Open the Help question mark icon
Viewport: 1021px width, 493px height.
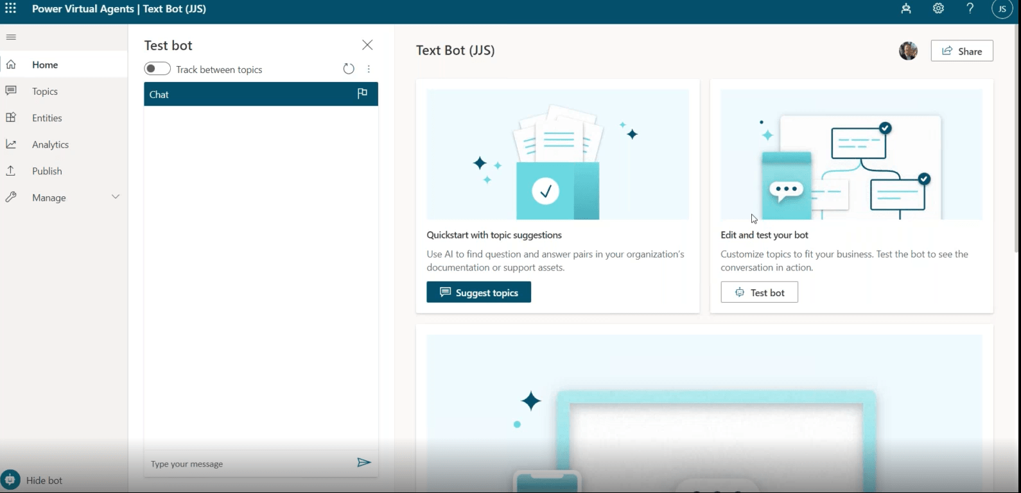(970, 9)
